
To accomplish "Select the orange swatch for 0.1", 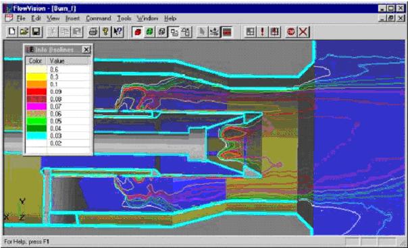I will 36,84.
